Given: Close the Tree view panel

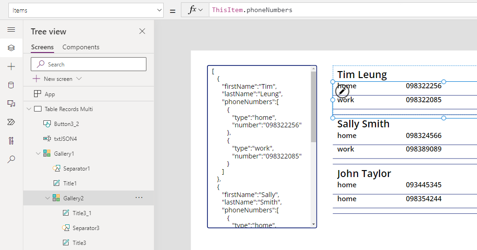Looking at the screenshot, I should tap(142, 32).
